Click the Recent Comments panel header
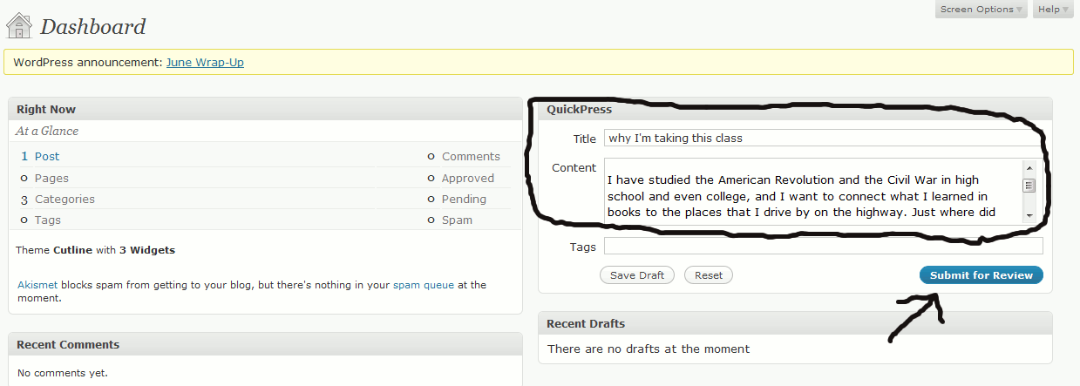 click(265, 344)
